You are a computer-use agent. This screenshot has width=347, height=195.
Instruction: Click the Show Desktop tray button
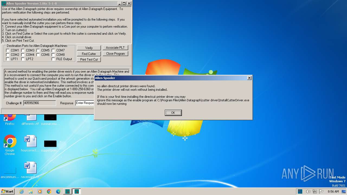pos(344,191)
